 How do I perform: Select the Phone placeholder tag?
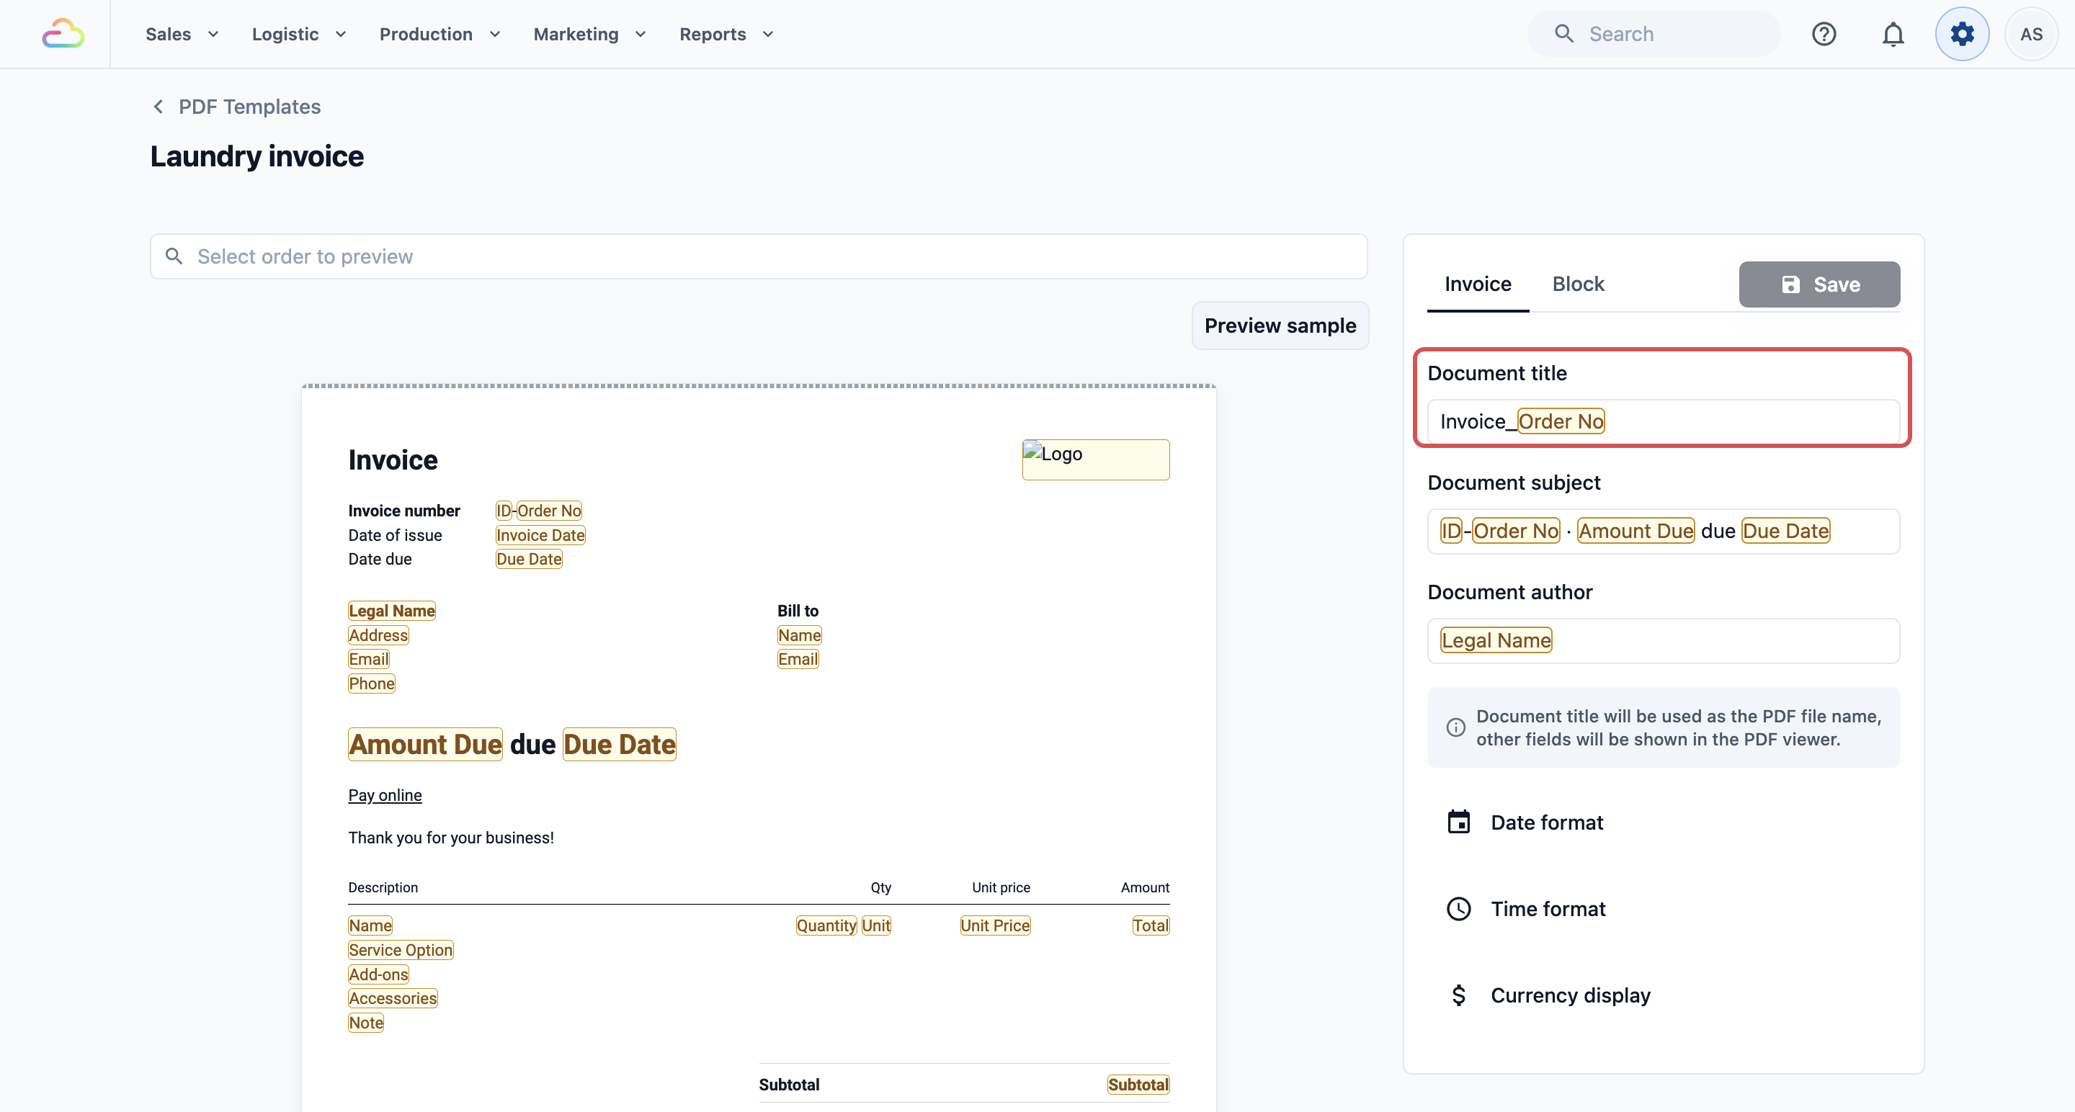(371, 683)
